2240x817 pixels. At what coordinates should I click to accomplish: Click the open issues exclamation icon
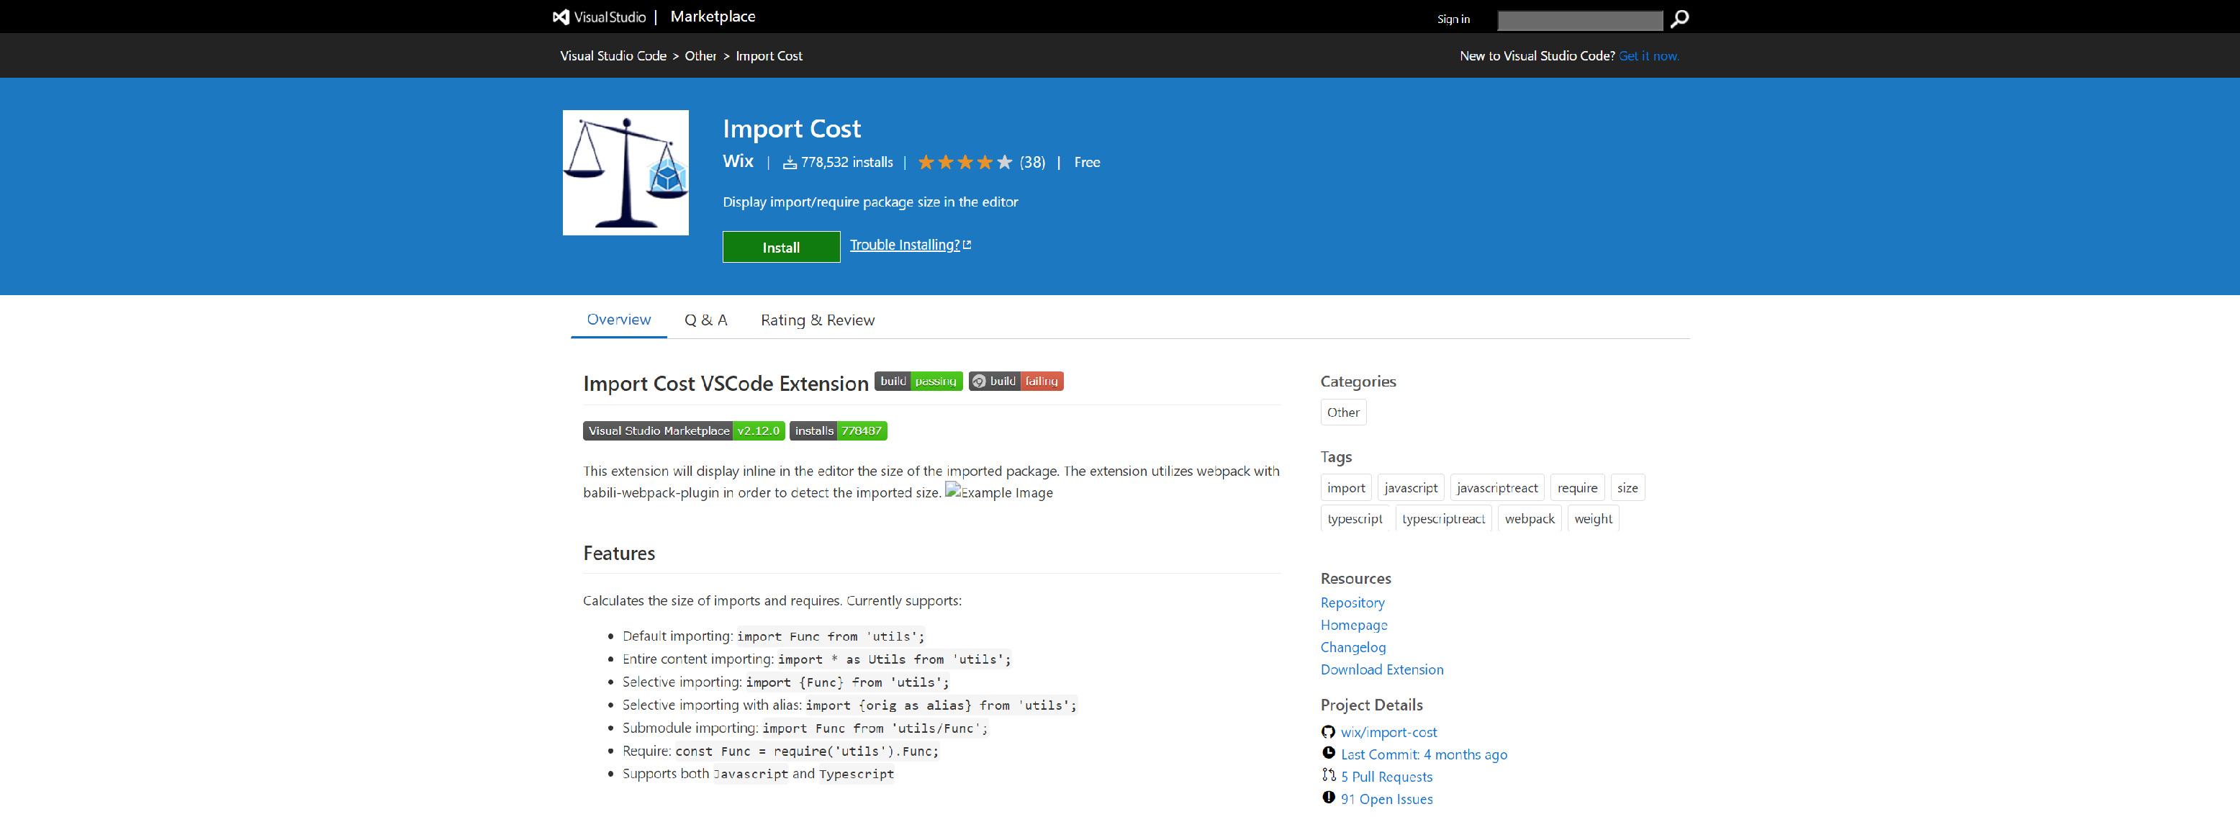coord(1328,797)
